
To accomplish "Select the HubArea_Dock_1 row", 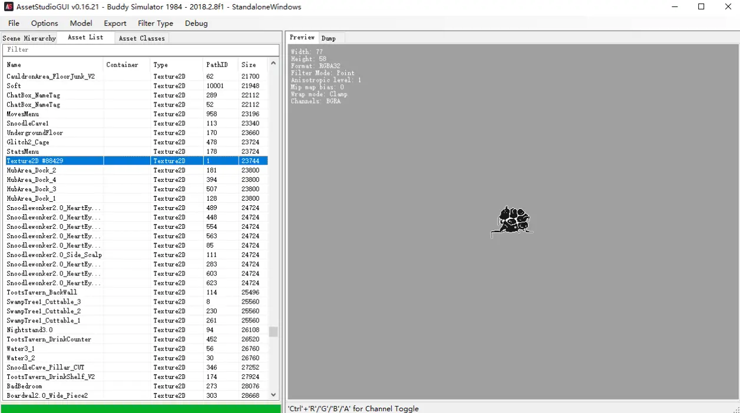I will tap(136, 198).
